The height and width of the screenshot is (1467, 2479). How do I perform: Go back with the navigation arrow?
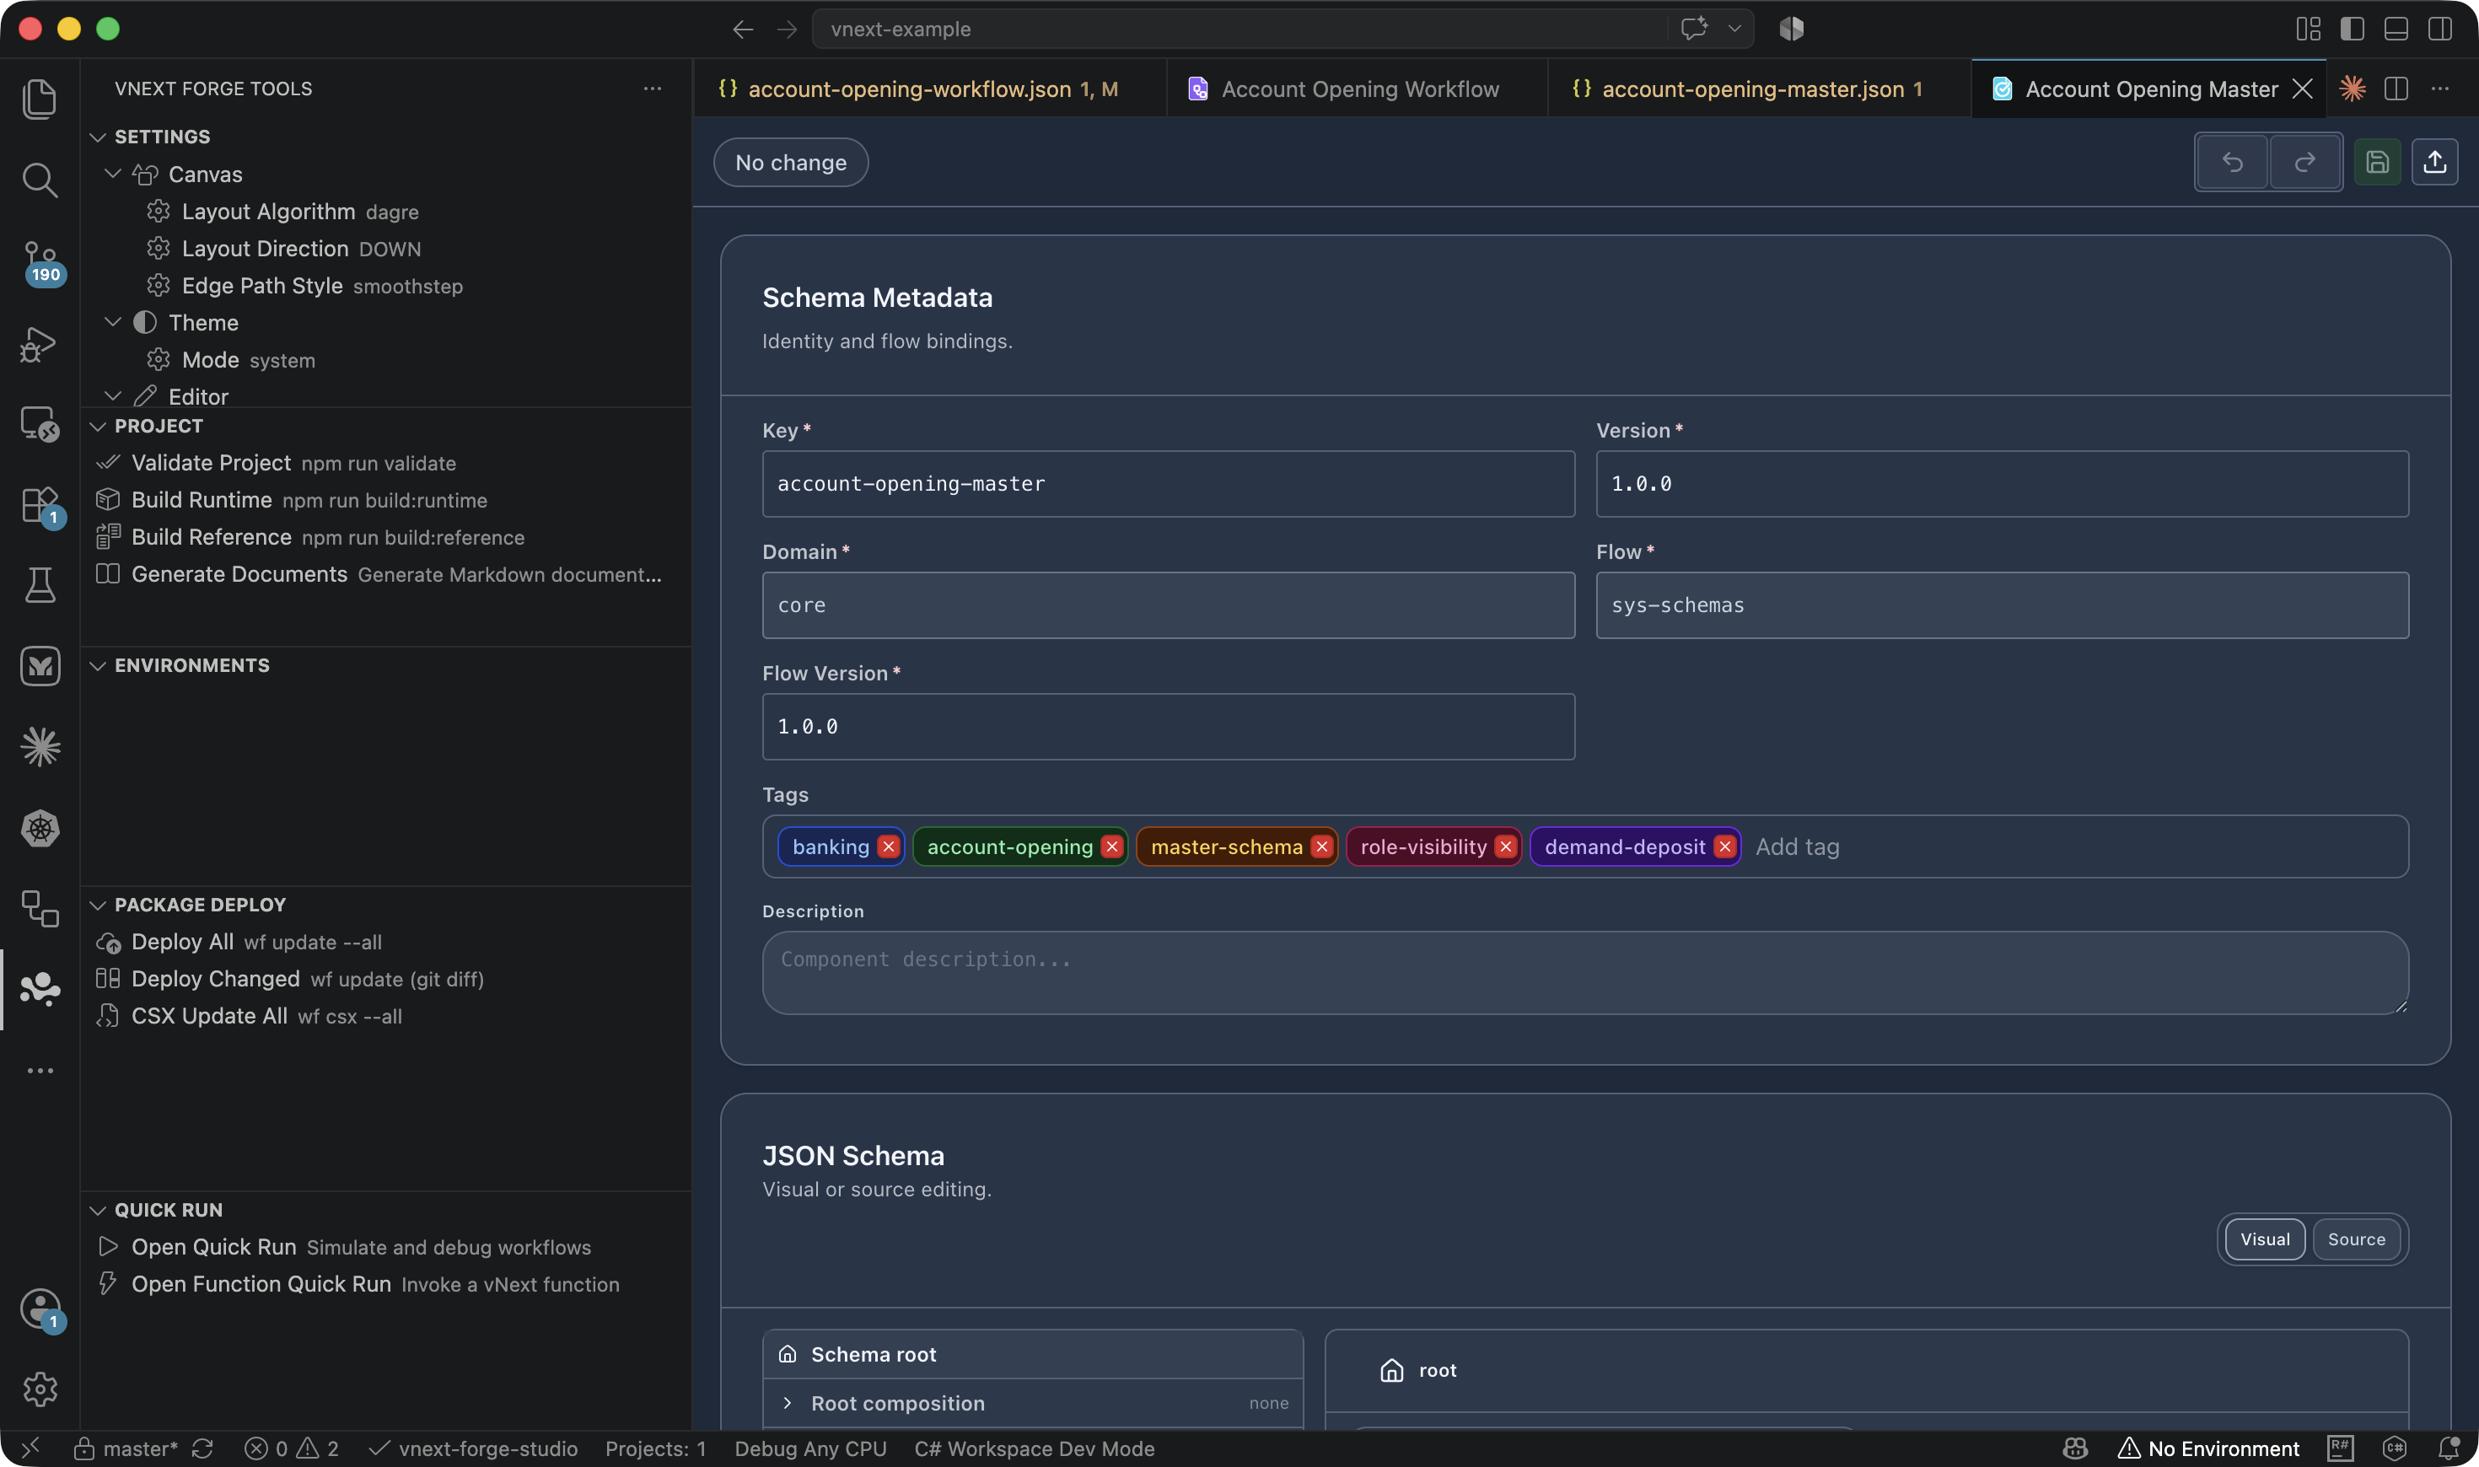742,29
